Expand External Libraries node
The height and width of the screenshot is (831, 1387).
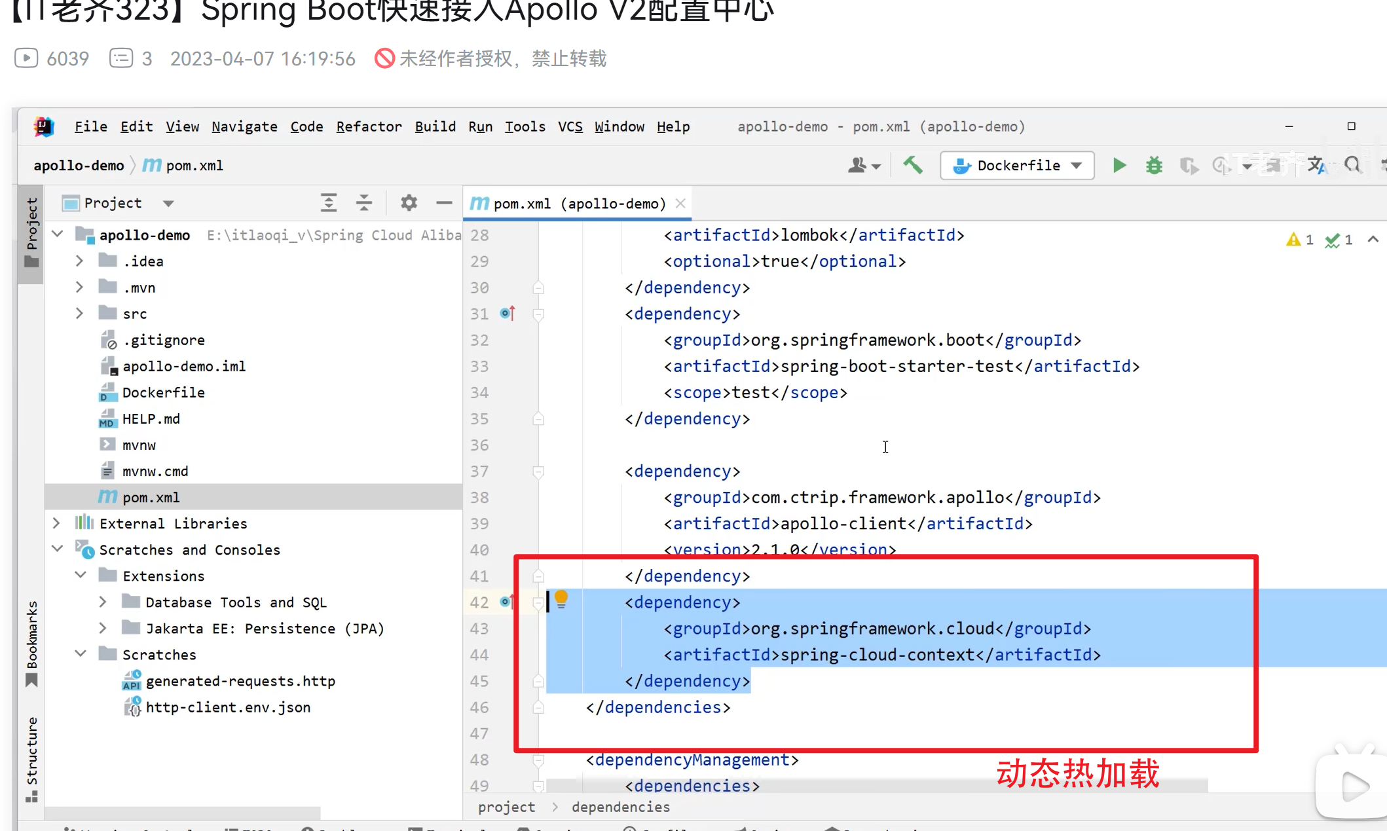click(x=57, y=523)
